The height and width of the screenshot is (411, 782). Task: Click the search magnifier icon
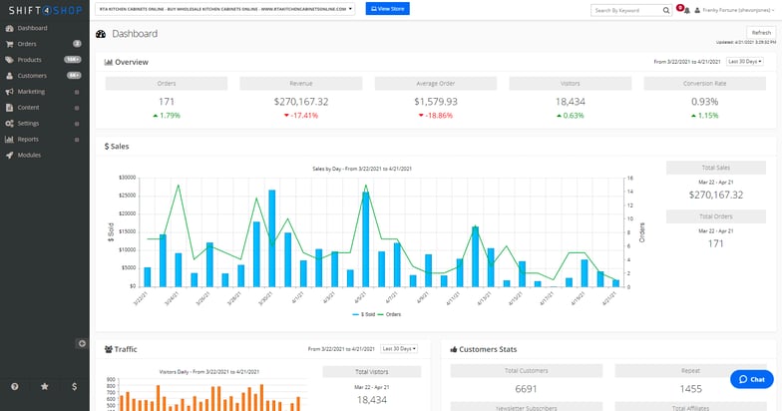[666, 10]
